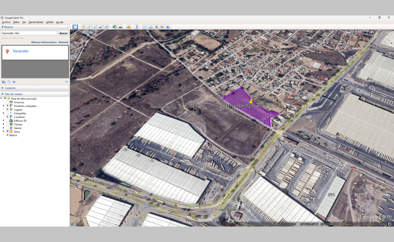Expand the Lugares panel
This screenshot has height=242, width=394.
pos(3,88)
